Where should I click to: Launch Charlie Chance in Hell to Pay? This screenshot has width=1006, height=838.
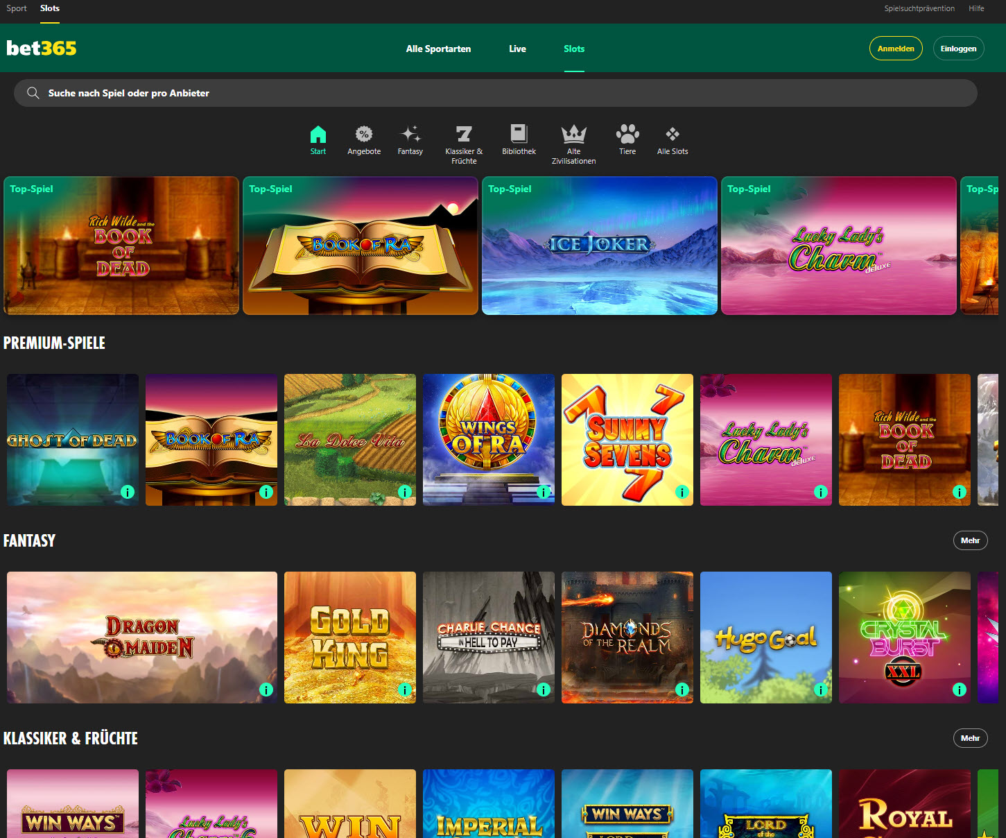click(x=489, y=638)
